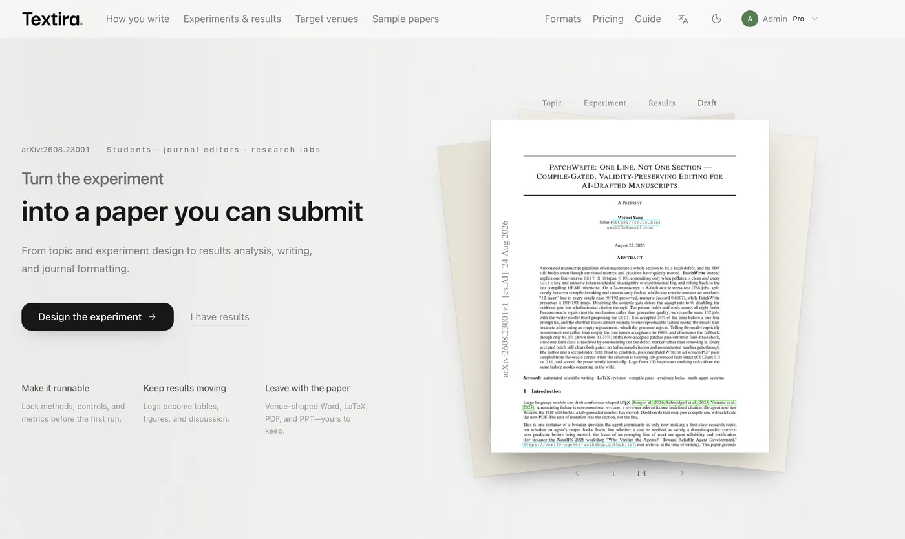Open the verify-agents-workshop.github.io link
Viewport: 905px width, 539px height.
tap(579, 445)
